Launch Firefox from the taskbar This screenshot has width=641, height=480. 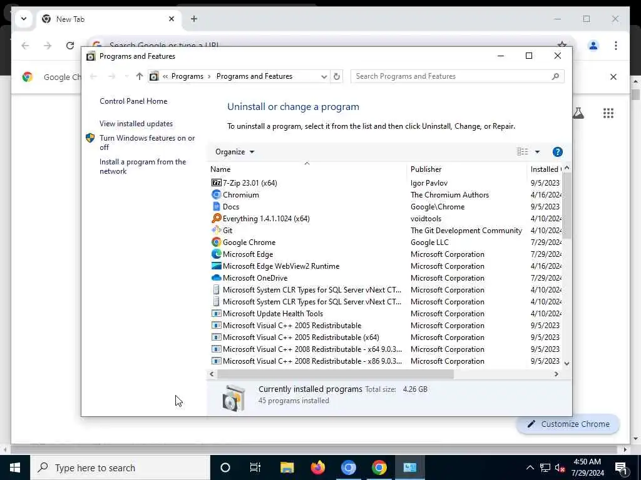point(317,467)
